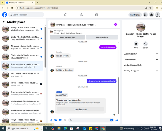Image resolution: width=162 pixels, height=131 pixels.
Task: Open the Windows Start button
Action: [3, 128]
